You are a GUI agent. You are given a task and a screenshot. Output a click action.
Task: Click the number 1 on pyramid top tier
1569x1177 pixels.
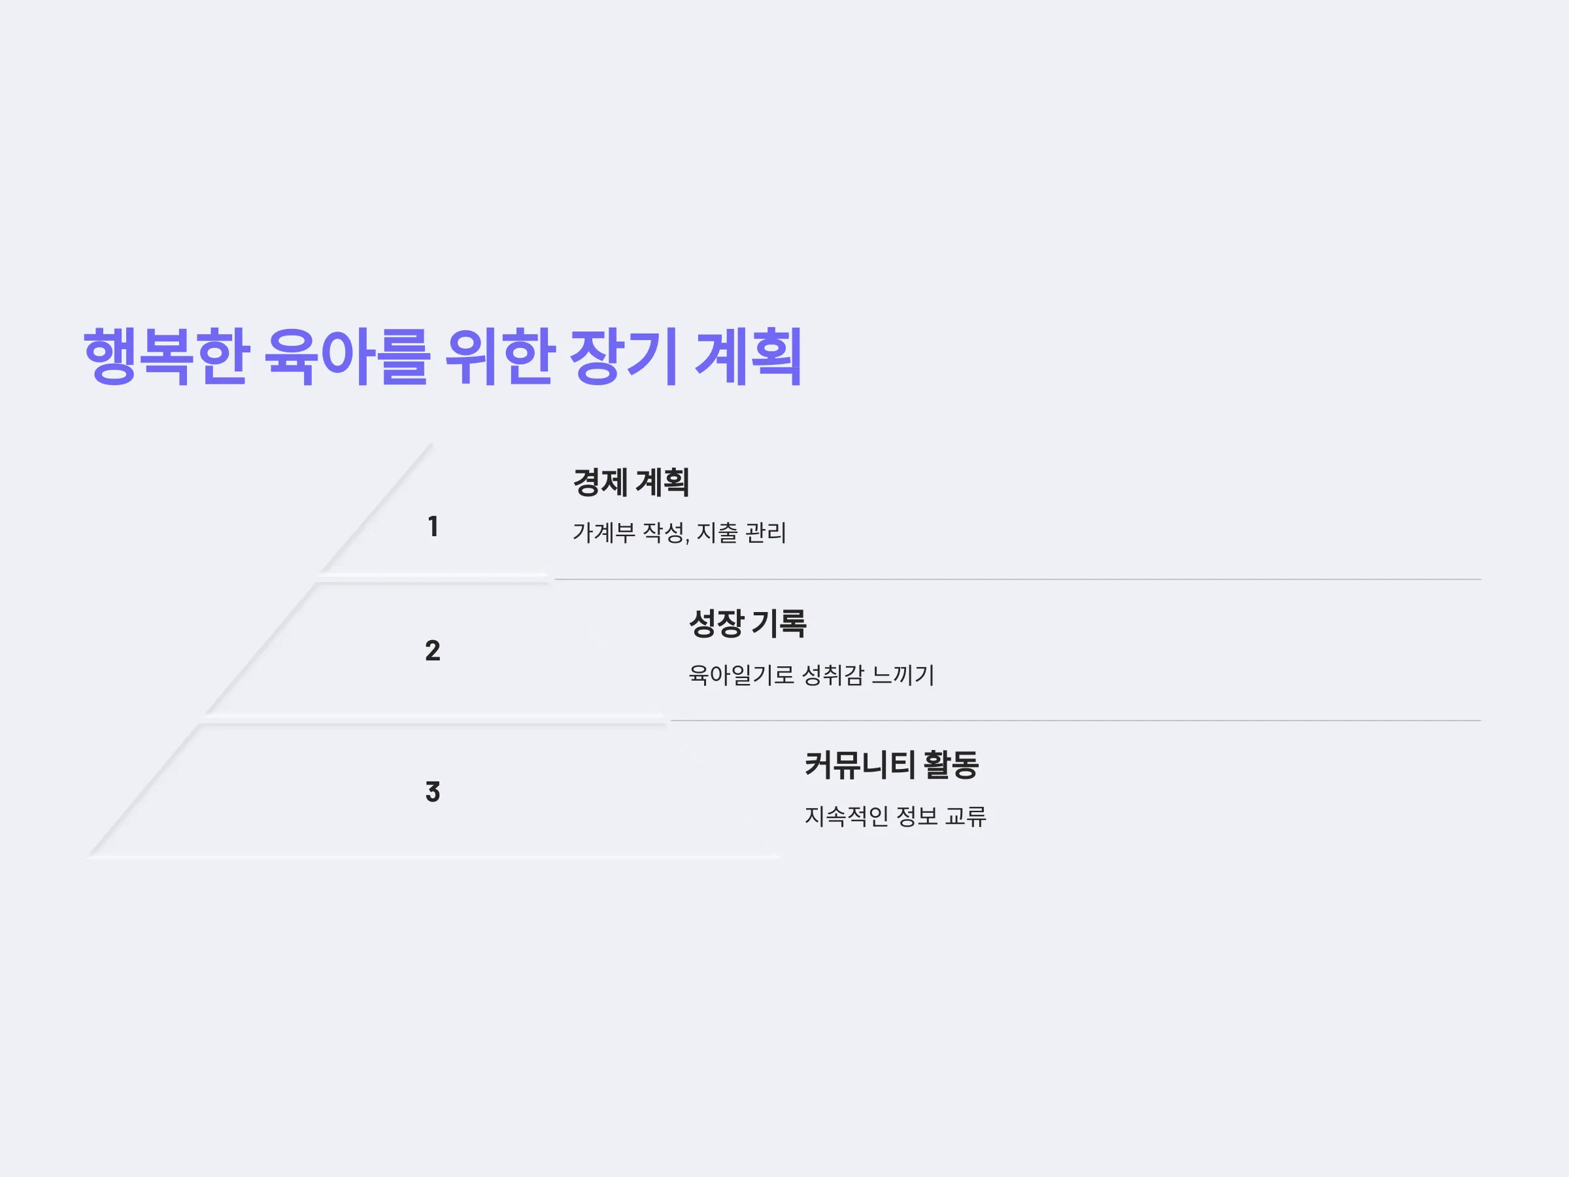pos(433,526)
